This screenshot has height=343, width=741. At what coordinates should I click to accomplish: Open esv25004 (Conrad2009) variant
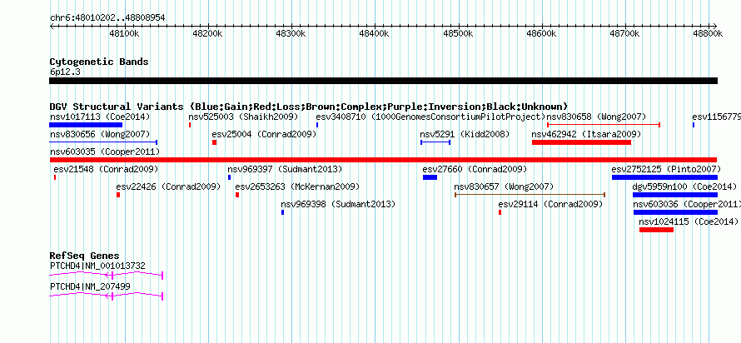[264, 134]
